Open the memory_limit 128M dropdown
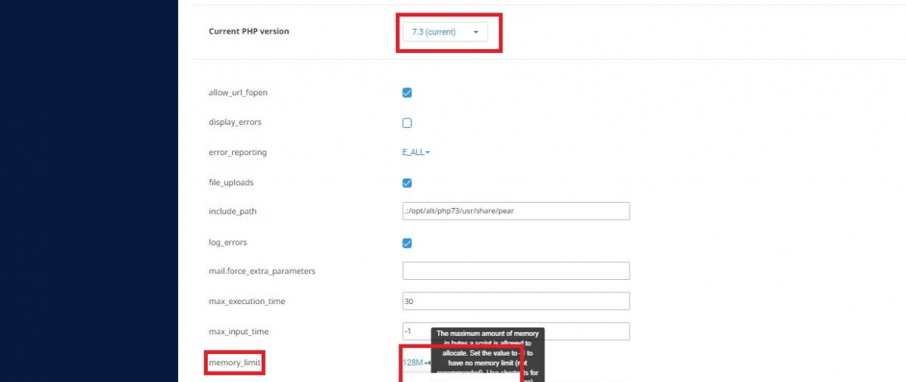Screen dimensions: 906x382 pos(416,363)
